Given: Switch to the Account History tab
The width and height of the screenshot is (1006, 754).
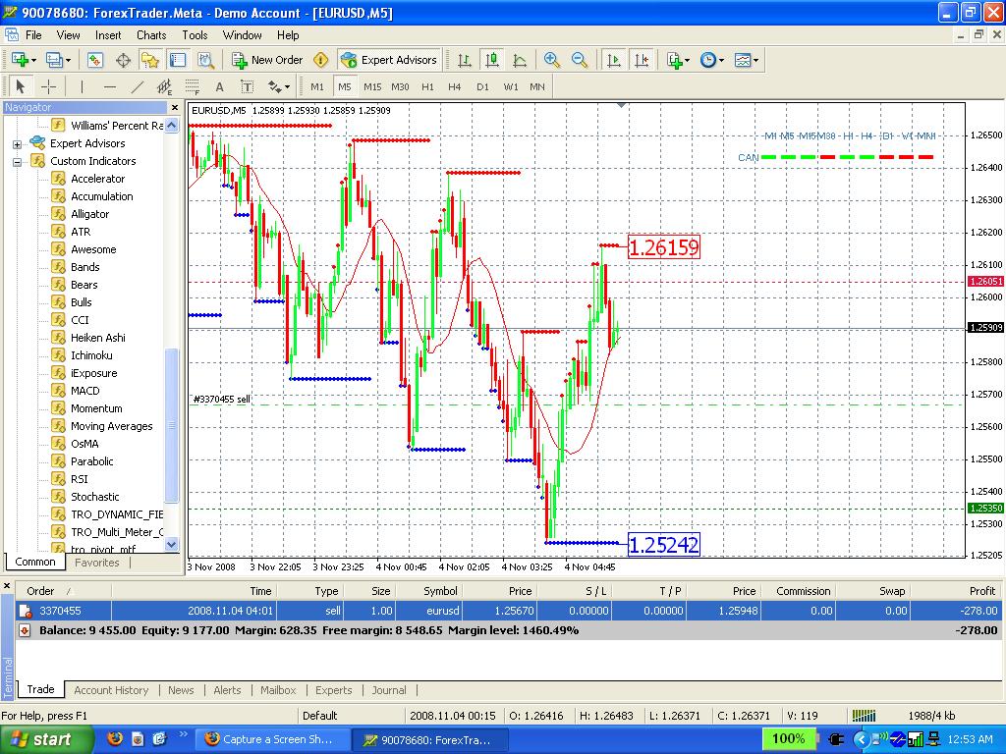Looking at the screenshot, I should click(111, 690).
